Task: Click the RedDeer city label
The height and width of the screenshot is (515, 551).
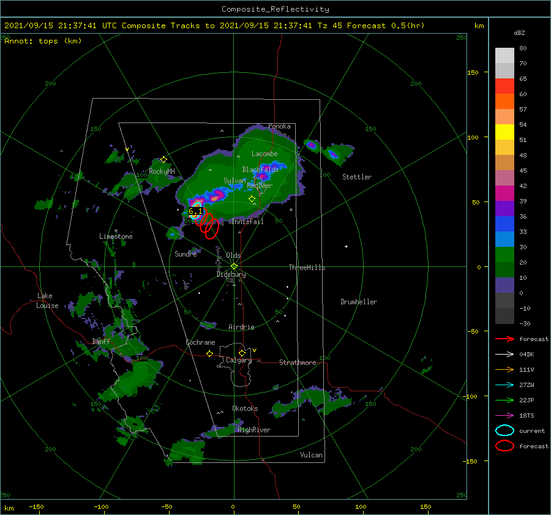Action: point(260,186)
